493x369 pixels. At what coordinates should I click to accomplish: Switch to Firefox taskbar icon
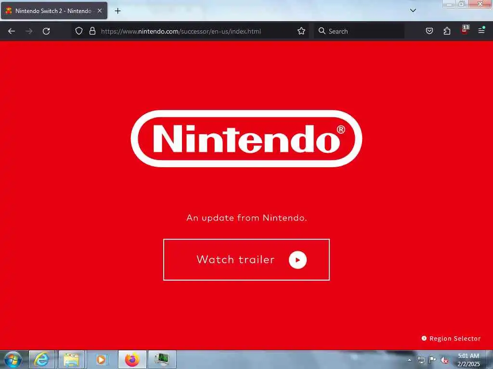click(x=132, y=359)
